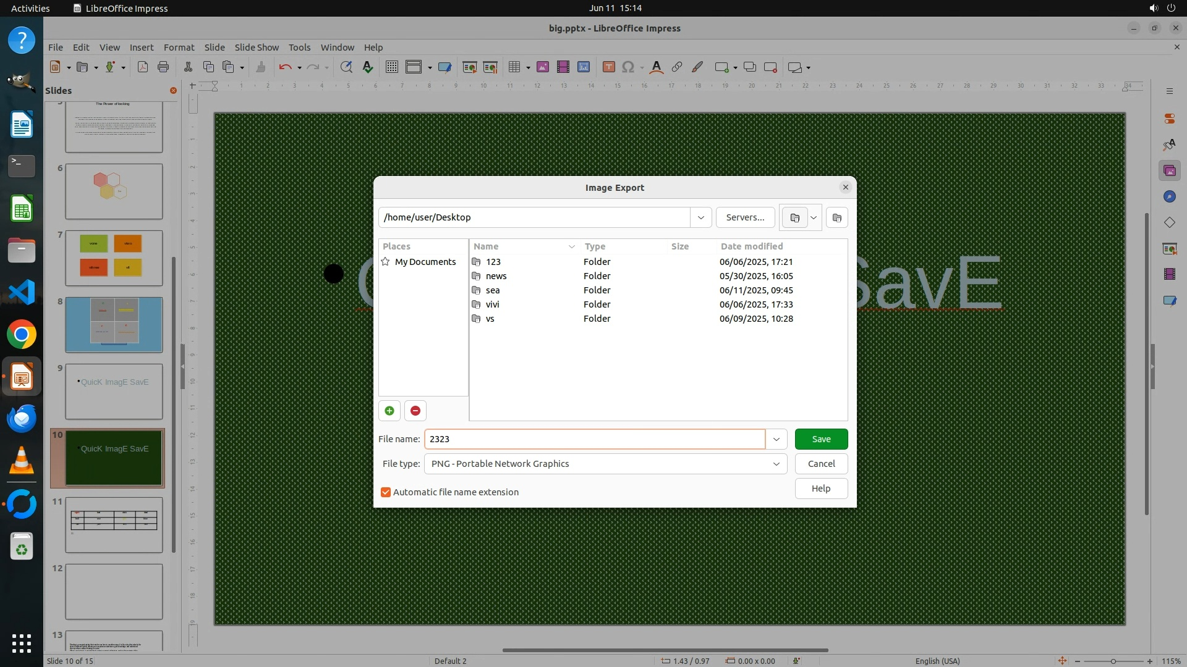
Task: Click the create new folder icon
Action: click(836, 217)
